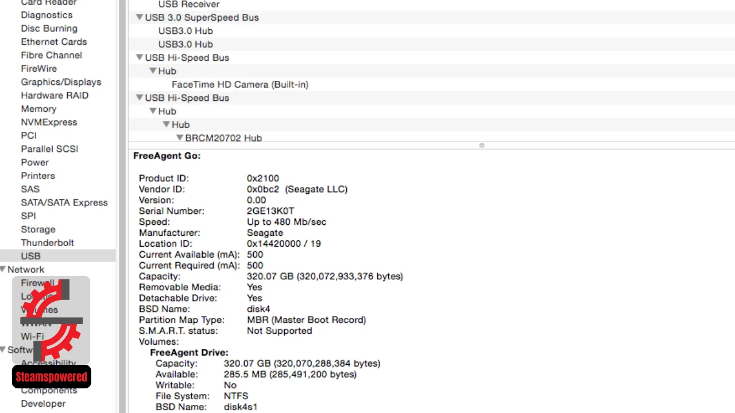Click the File System value NTFS
This screenshot has width=735, height=413.
point(236,396)
